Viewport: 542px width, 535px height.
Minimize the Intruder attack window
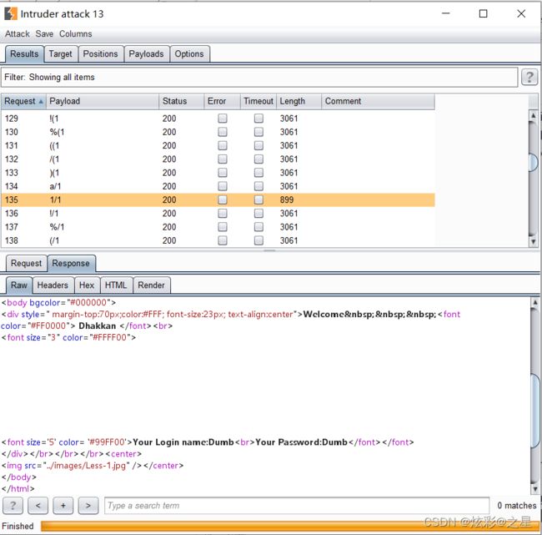(x=446, y=13)
